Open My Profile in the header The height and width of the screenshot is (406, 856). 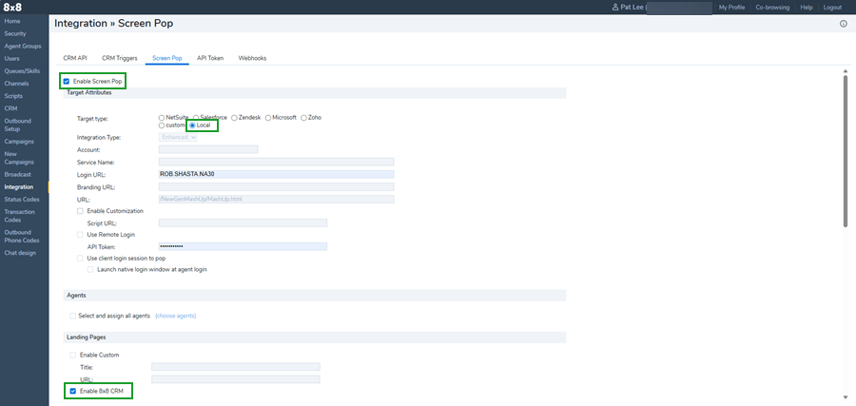pos(731,8)
